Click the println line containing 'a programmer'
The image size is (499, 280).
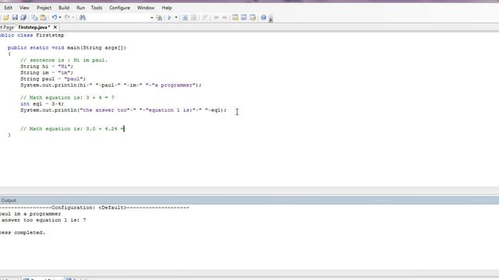pos(111,85)
